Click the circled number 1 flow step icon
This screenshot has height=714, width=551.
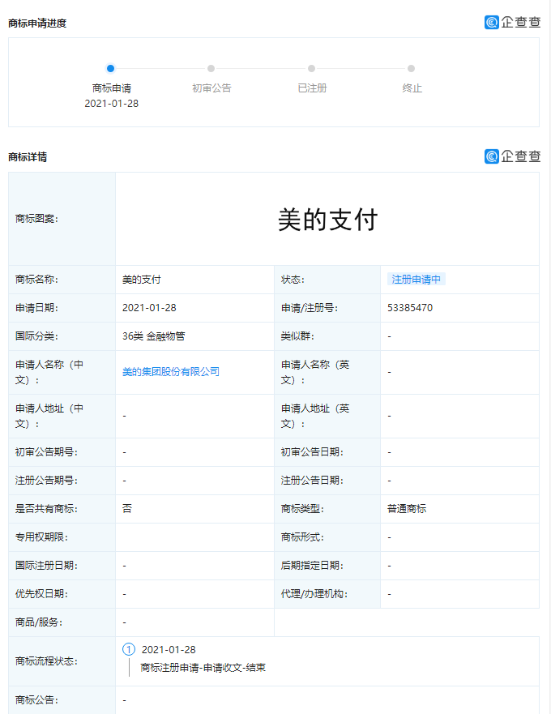point(129,649)
